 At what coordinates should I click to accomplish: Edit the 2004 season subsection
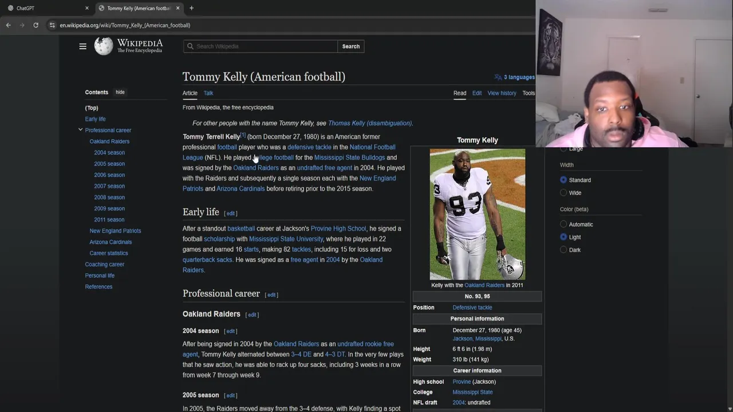231,331
